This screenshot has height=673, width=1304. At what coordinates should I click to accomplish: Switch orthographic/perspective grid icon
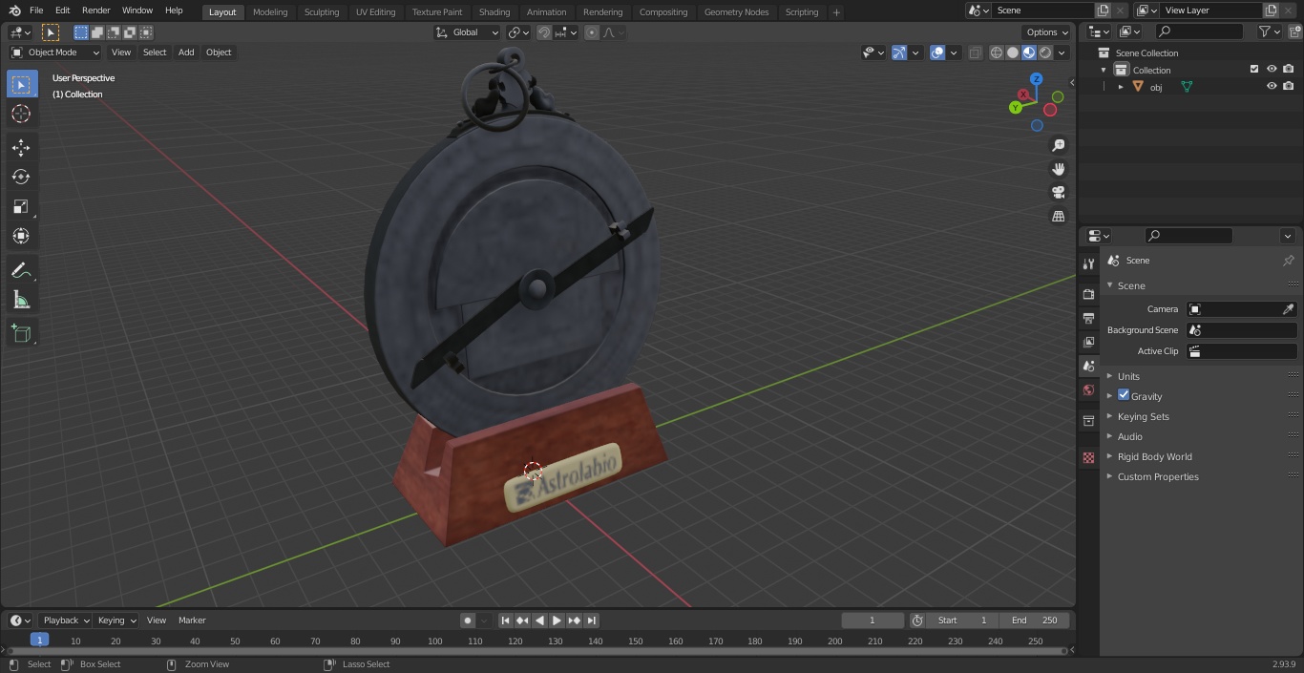pos(1058,217)
